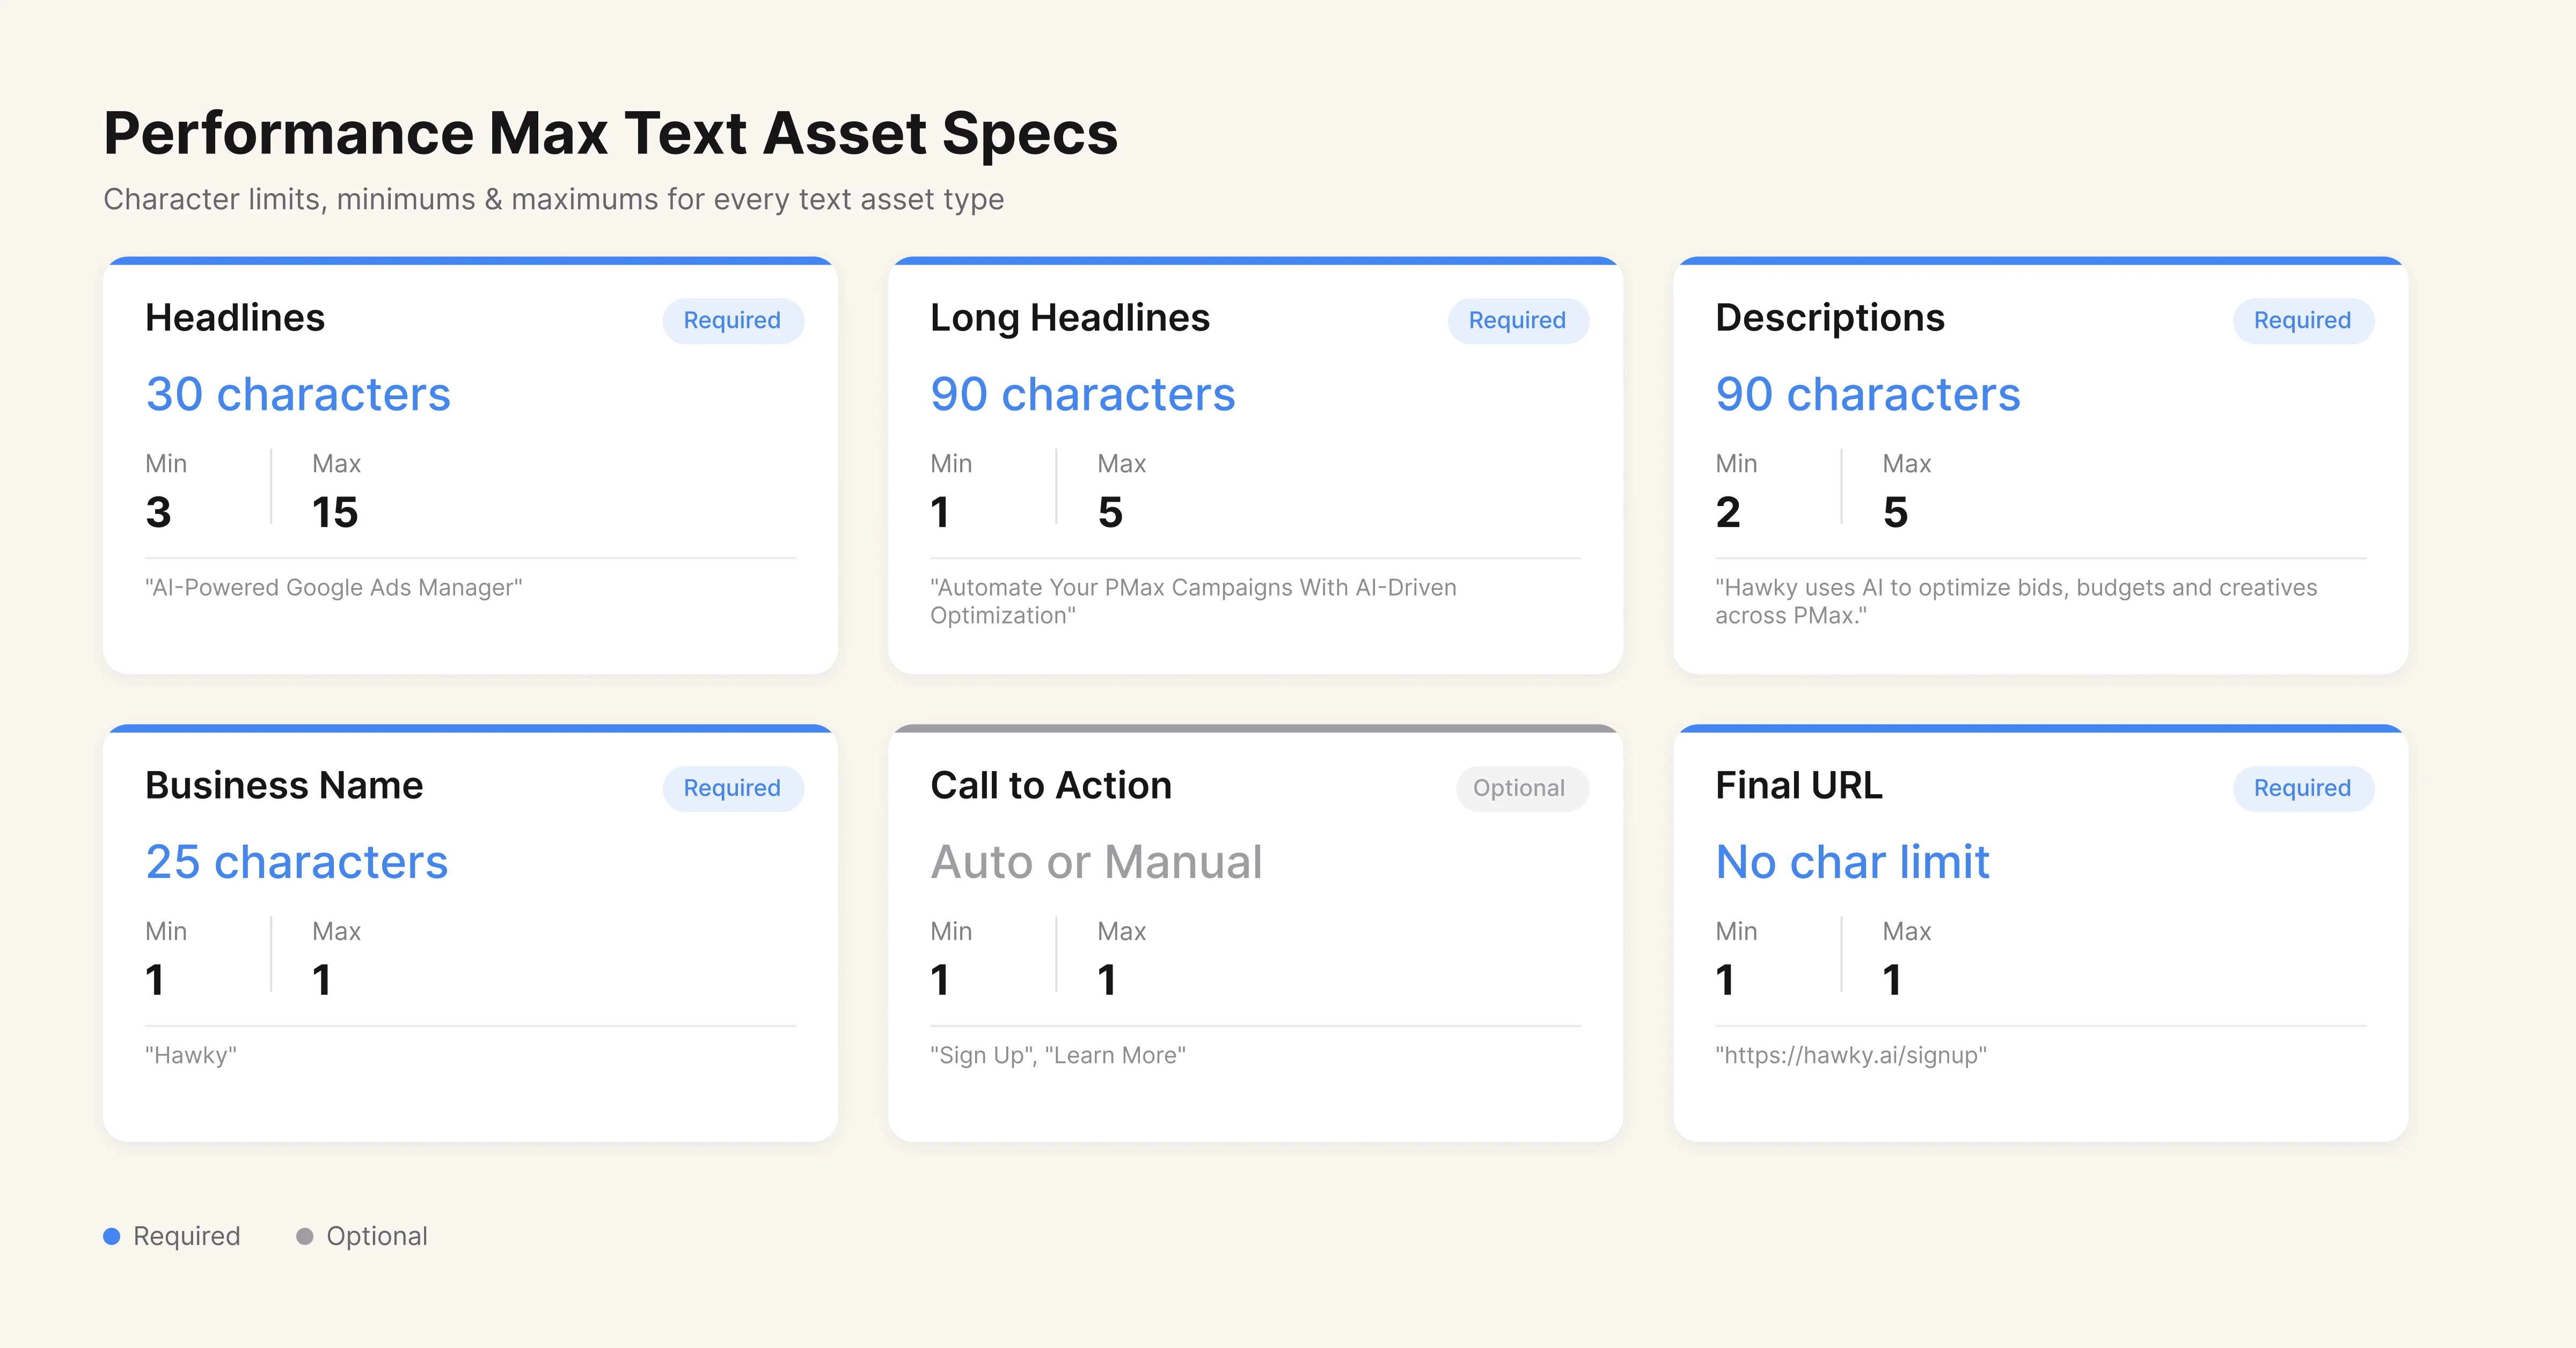Select the Optional legend dot
Viewport: 2576px width, 1348px height.
pyautogui.click(x=304, y=1236)
